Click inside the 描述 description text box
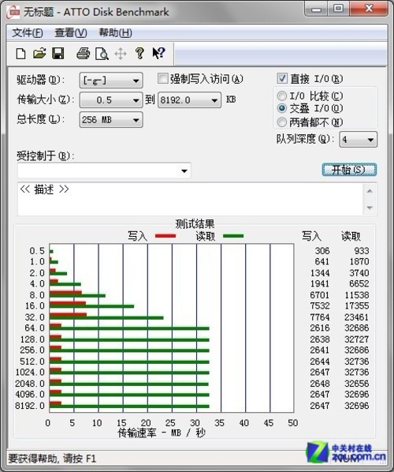Screen dimensions: 394x472 pos(190,199)
